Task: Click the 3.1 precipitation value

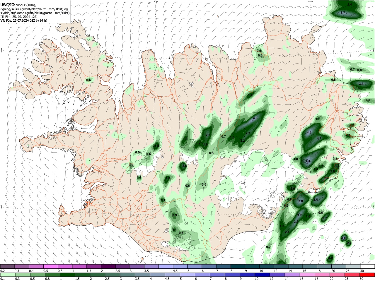Action: [319, 138]
